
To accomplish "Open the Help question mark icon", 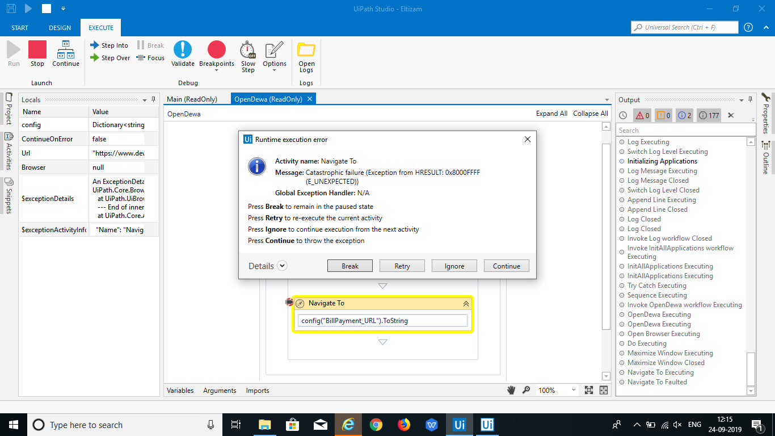I will [748, 27].
